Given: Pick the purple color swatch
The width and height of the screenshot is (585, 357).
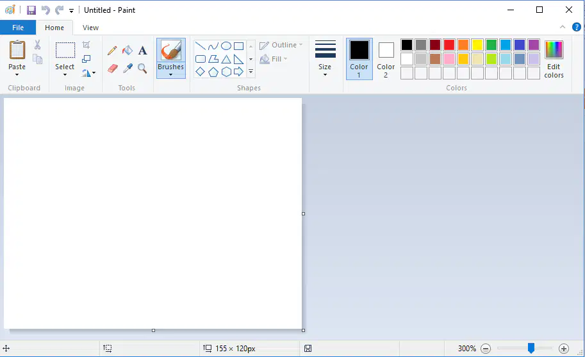Looking at the screenshot, I should 534,45.
